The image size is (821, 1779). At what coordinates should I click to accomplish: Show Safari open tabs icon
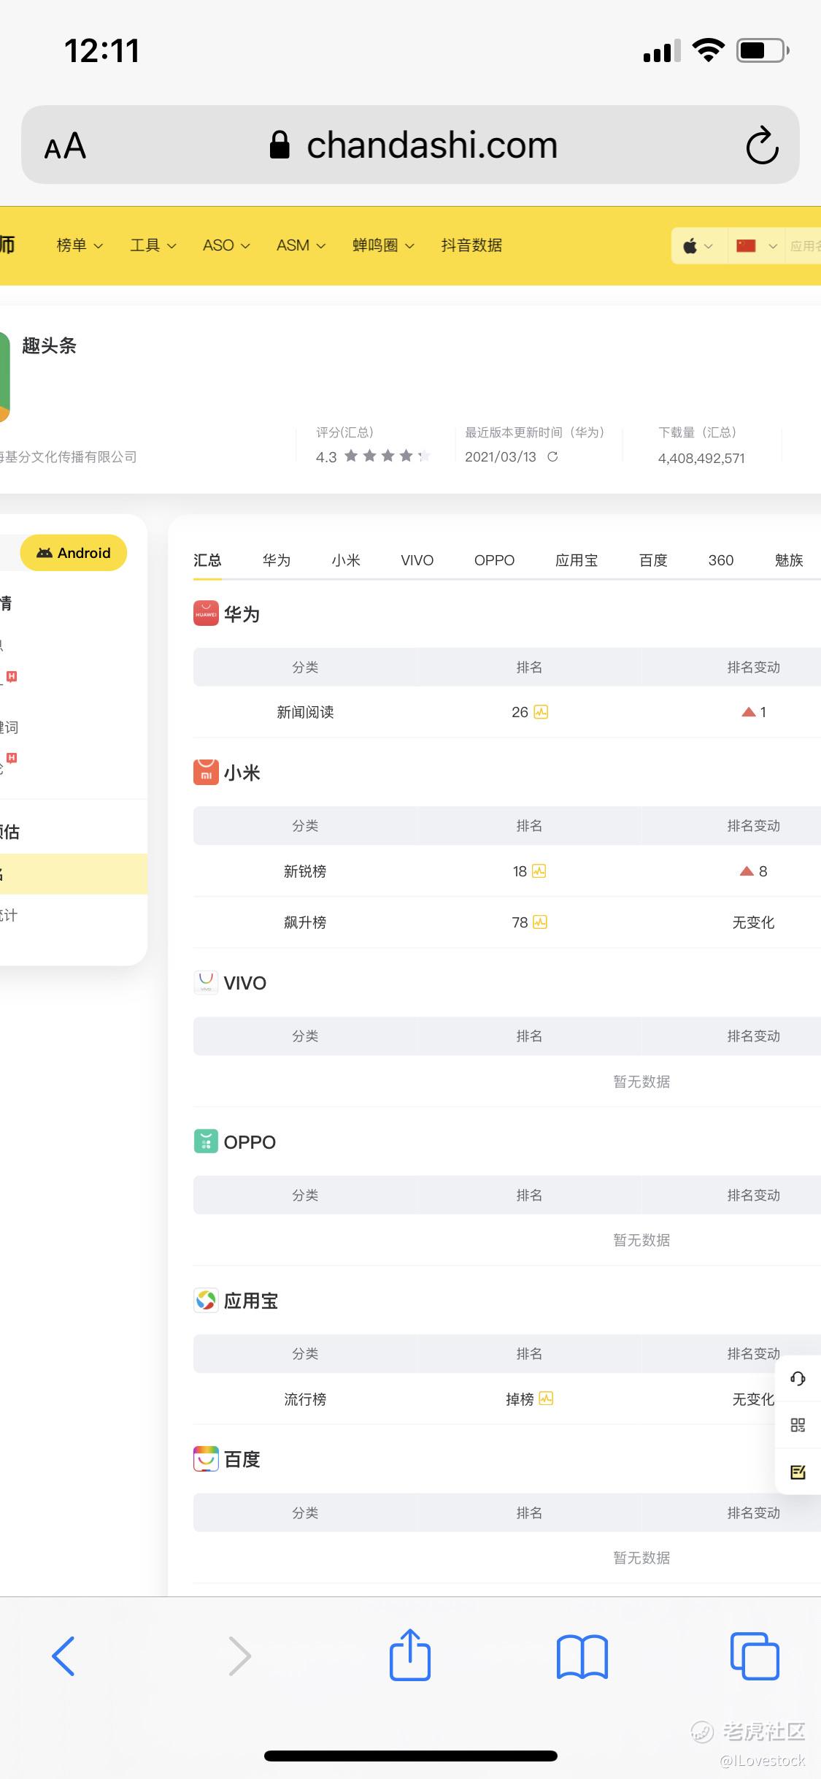point(755,1656)
